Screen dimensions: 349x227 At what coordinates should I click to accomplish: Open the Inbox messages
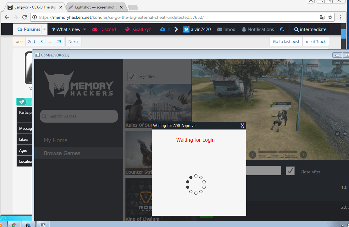point(226,29)
